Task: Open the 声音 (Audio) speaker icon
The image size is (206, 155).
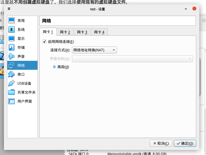Action: [x=11, y=56]
